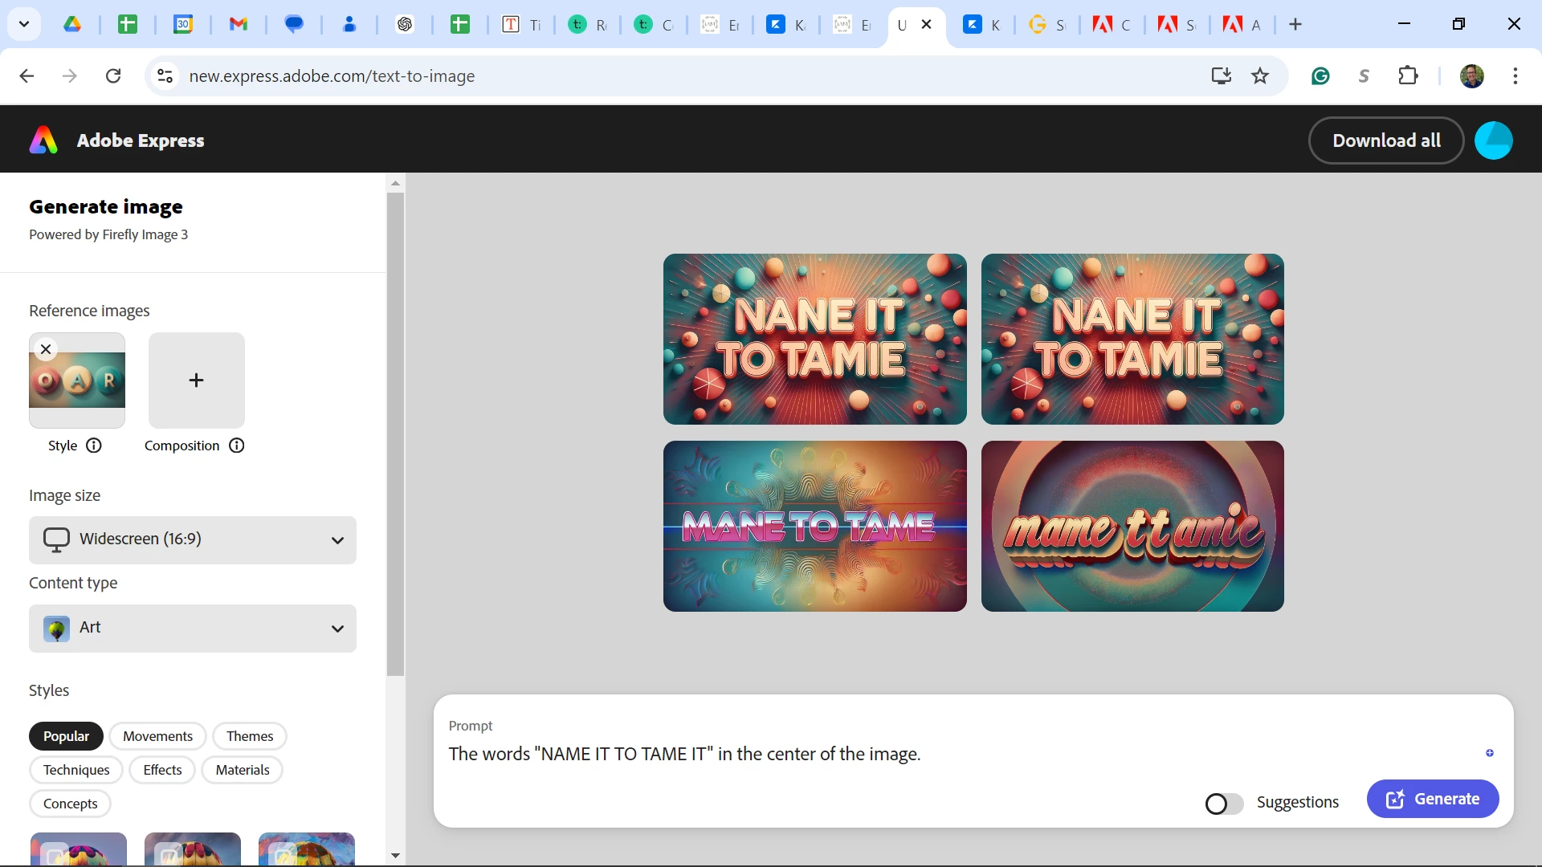Select the Movements styles tab
The width and height of the screenshot is (1542, 867).
(x=157, y=736)
